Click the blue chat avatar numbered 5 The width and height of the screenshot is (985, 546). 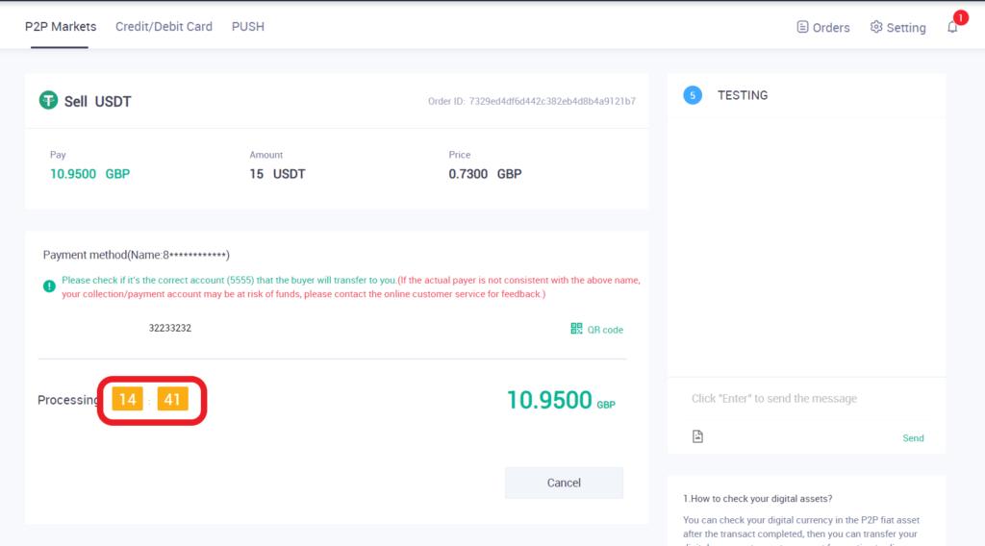pos(693,95)
